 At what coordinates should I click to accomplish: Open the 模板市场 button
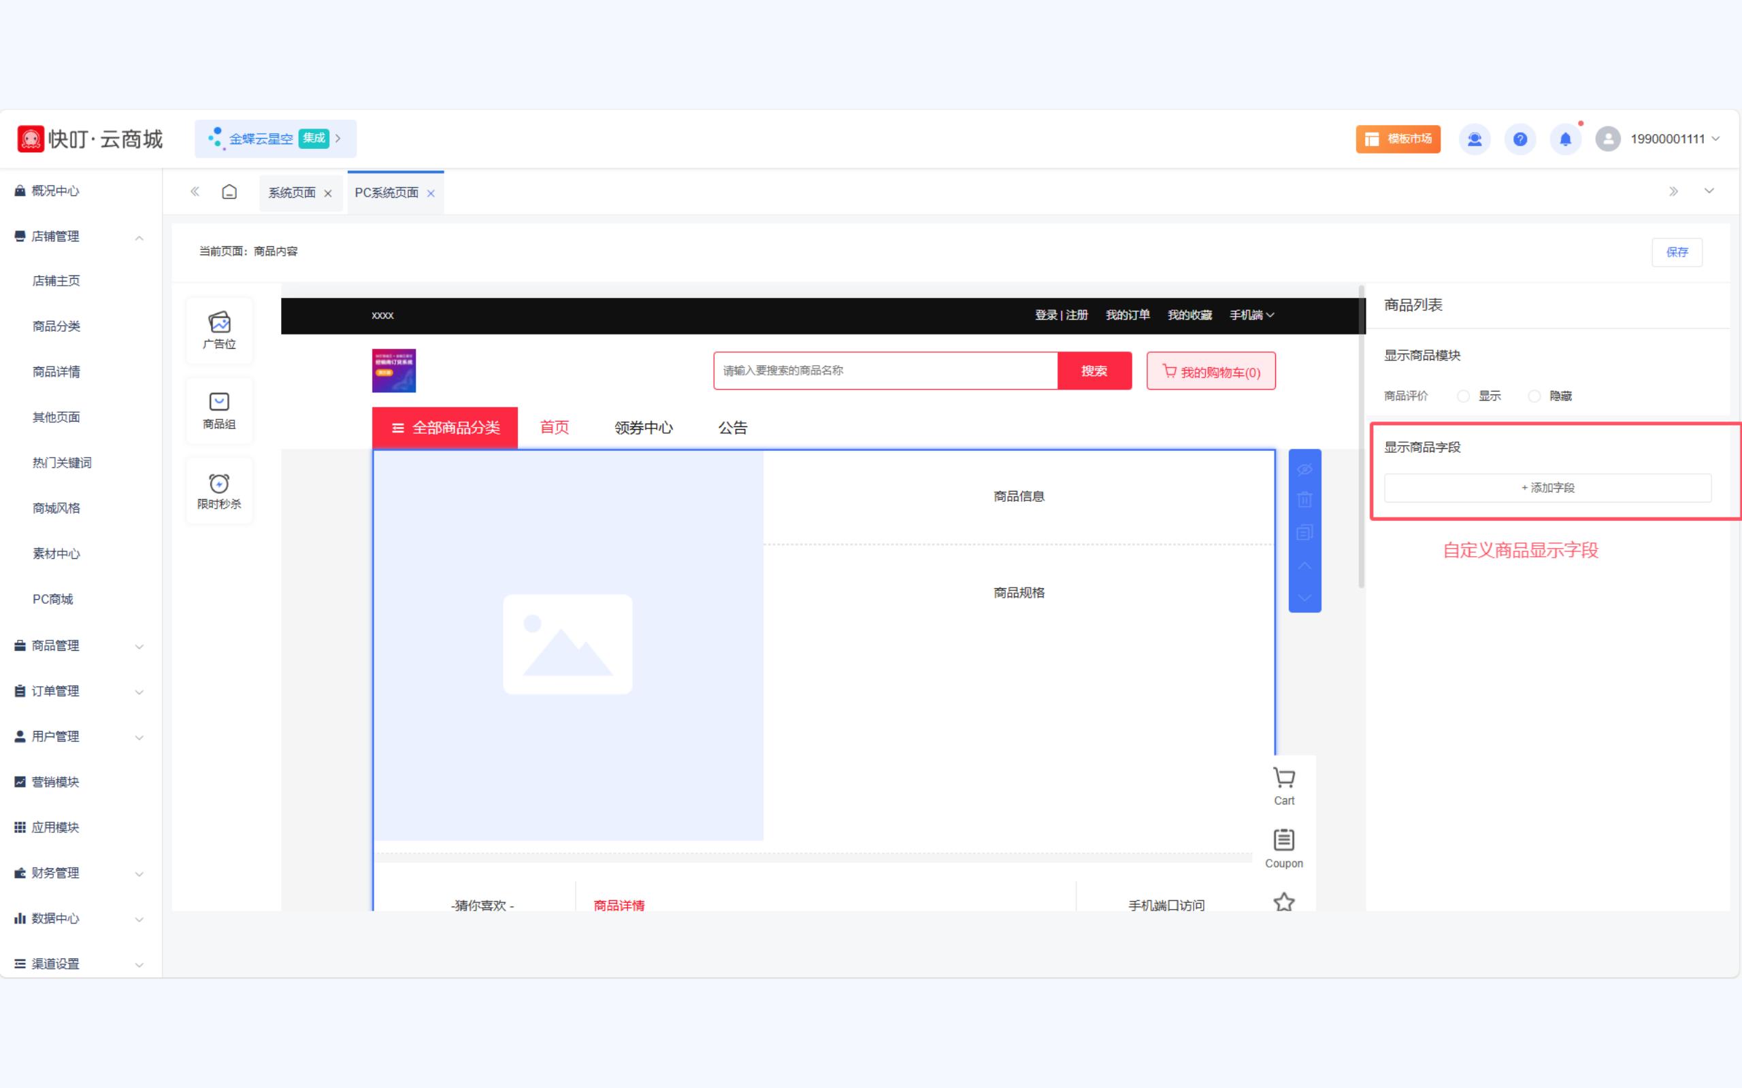(1398, 139)
